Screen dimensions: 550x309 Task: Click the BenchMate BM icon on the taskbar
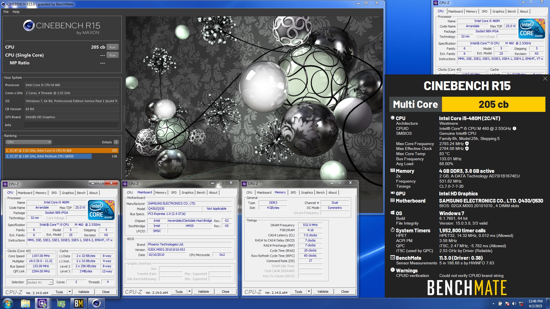pyautogui.click(x=78, y=303)
